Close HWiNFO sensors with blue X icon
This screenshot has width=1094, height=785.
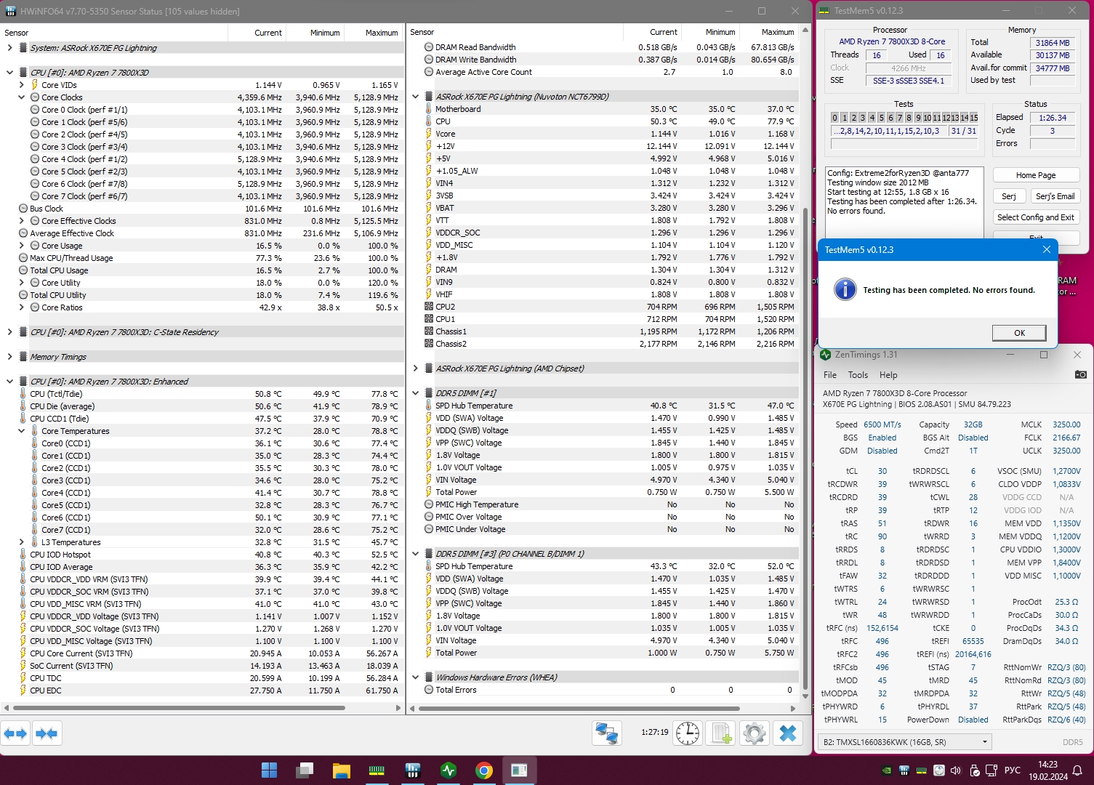[x=788, y=733]
